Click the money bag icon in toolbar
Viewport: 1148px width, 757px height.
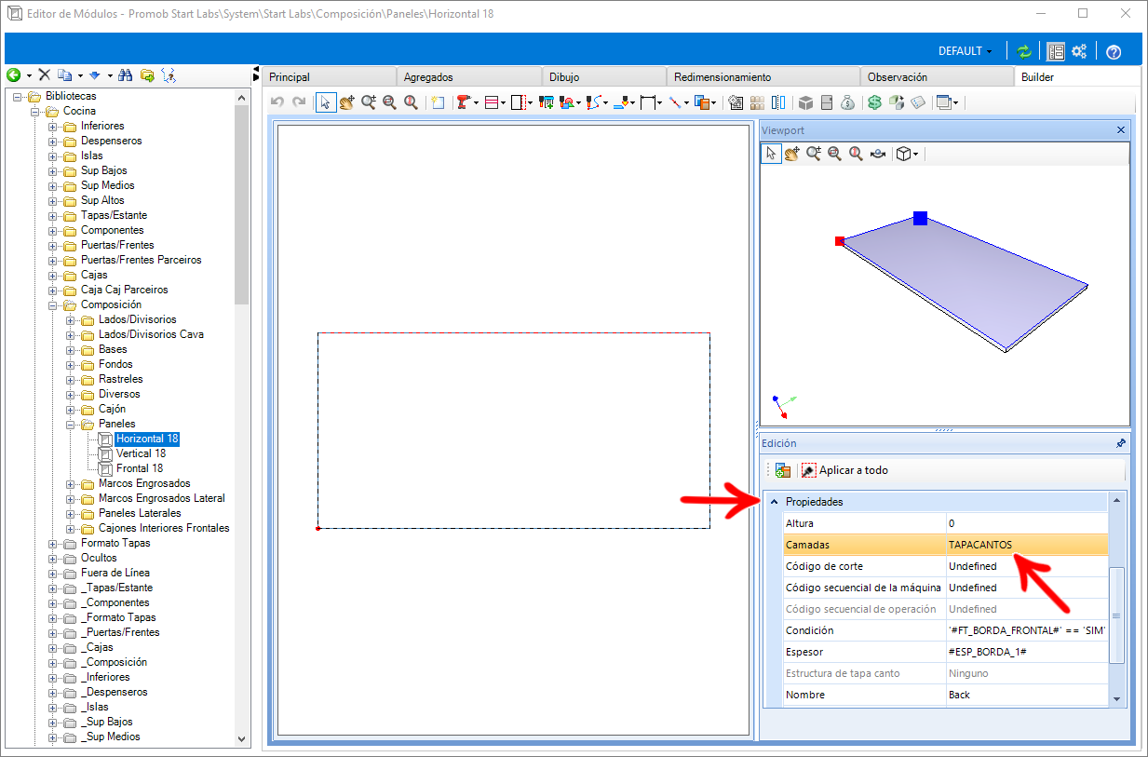(847, 102)
